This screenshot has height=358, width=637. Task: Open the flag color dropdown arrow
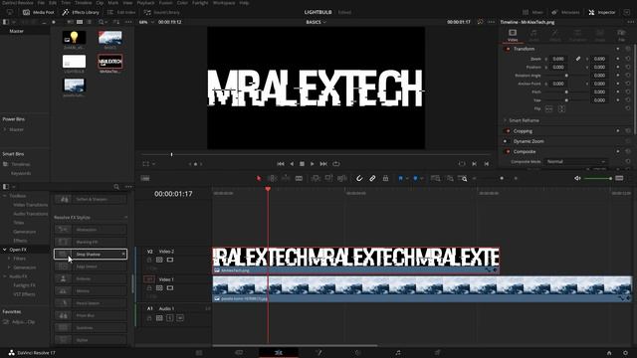[407, 179]
